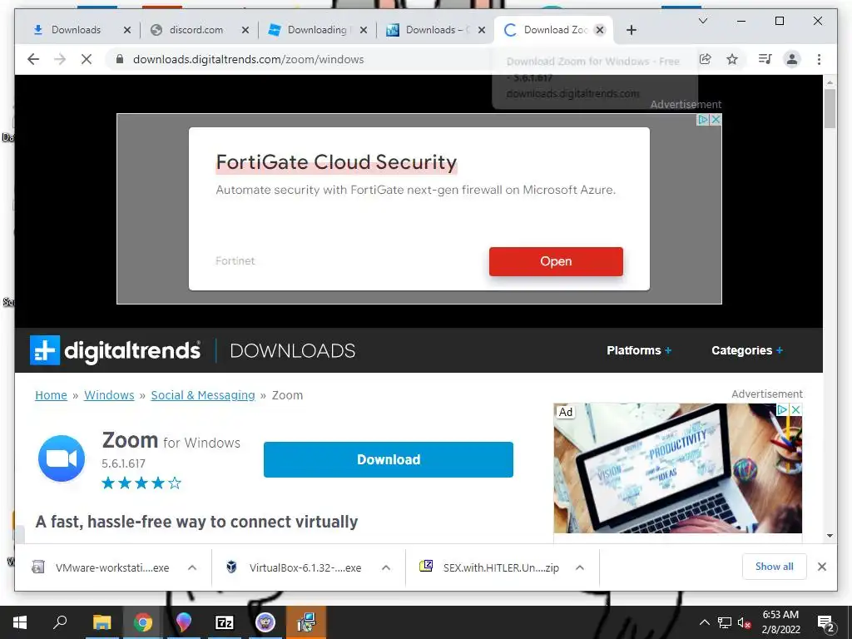Open the tab search chevron
Viewport: 852px width, 639px height.
[702, 21]
